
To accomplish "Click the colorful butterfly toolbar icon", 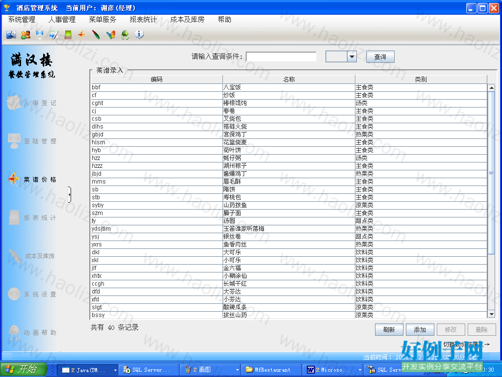I will [111, 34].
